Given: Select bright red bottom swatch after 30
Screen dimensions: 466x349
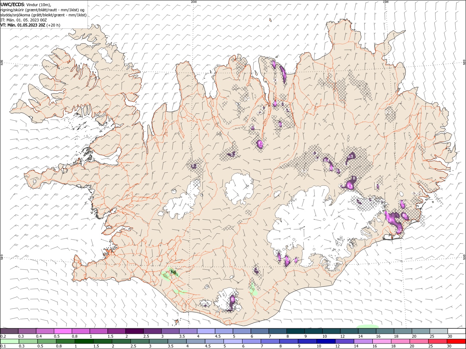Looking at the screenshot, I should [x=456, y=341].
